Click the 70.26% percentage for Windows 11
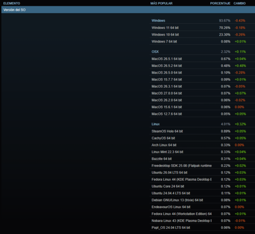This screenshot has width=255, height=234. (224, 28)
